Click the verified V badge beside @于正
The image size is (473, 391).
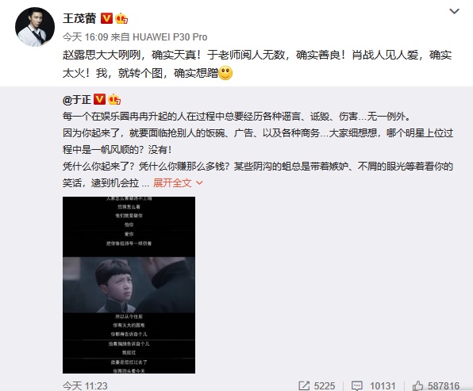click(x=99, y=99)
